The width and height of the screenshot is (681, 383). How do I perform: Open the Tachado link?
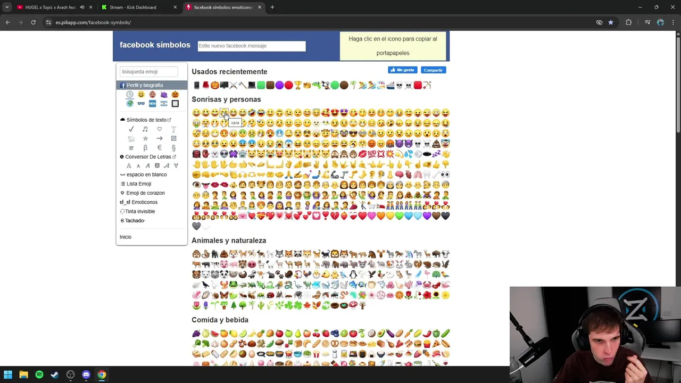pos(135,221)
